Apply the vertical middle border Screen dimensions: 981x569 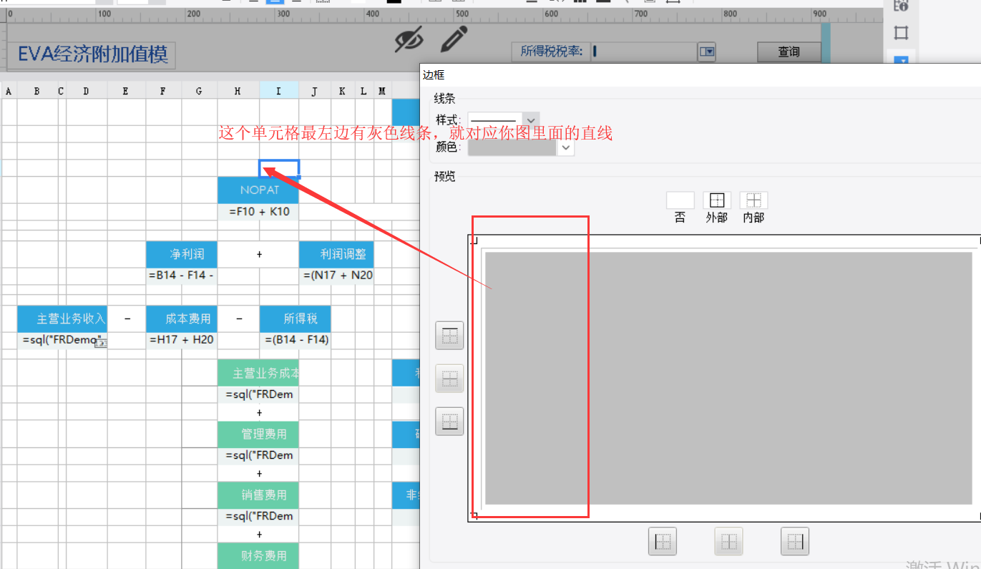coord(728,542)
